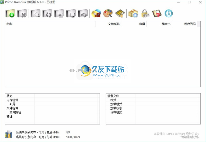This screenshot has height=142, width=206.
Task: Refresh disk using the circular arrows drive icon
Action: coord(47,13)
